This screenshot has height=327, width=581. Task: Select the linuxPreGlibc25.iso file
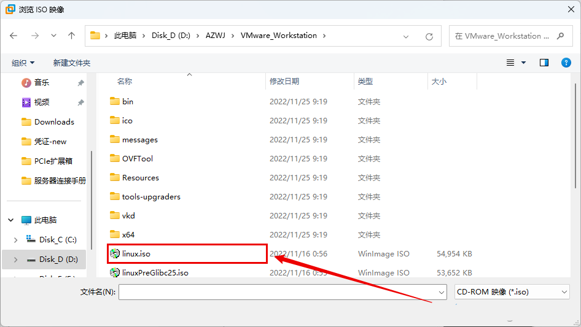click(x=155, y=273)
